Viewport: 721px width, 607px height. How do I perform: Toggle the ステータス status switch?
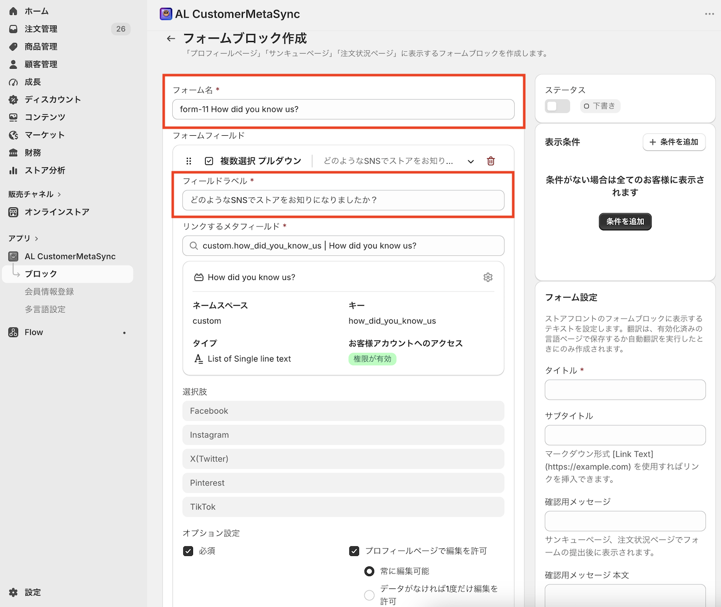(557, 106)
